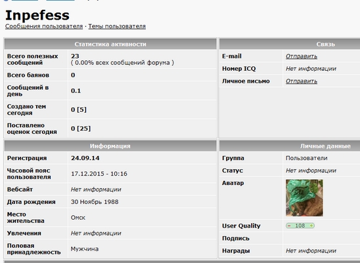Click the Номер ICQ label
This screenshot has height=263, width=360.
[238, 69]
